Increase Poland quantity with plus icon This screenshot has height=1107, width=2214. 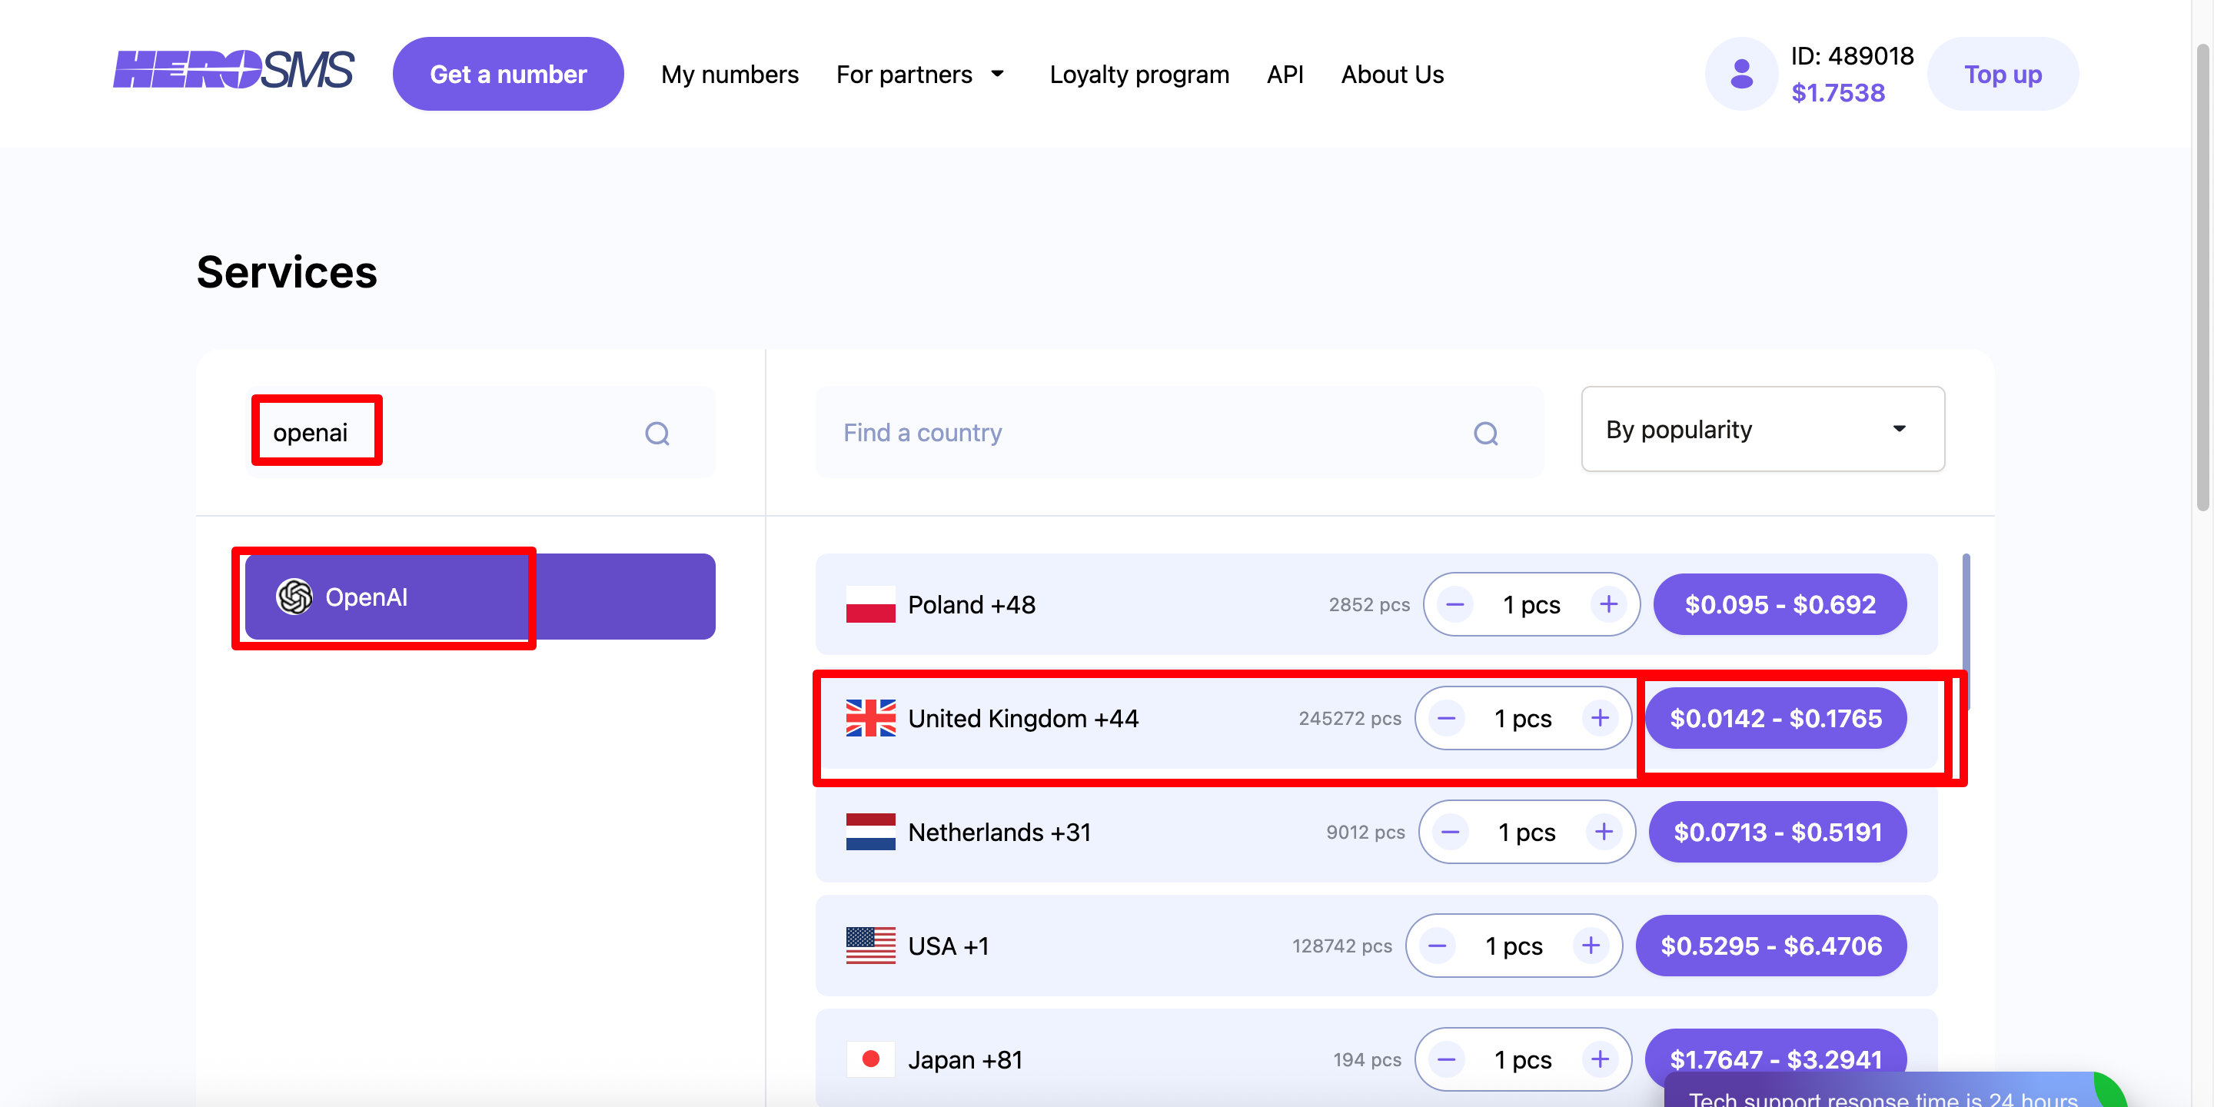(1608, 604)
